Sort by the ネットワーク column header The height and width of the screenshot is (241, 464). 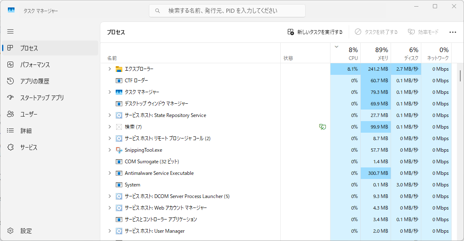pyautogui.click(x=436, y=53)
